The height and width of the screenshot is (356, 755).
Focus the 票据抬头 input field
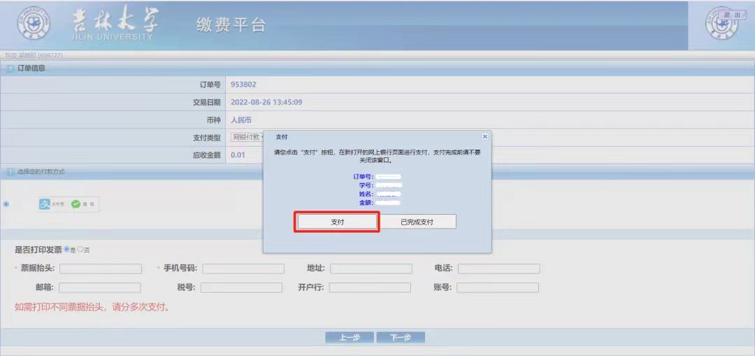pos(101,269)
